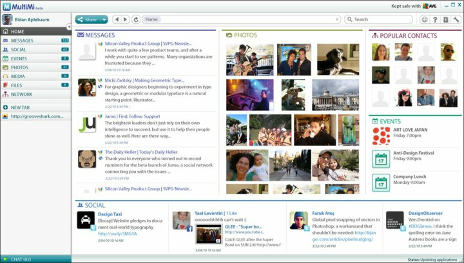The height and width of the screenshot is (263, 464).
Task: Click the Design Taxi logo avatar
Action: point(86,220)
